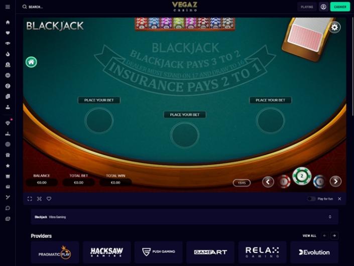Place a bet on the center circle

pos(185,135)
